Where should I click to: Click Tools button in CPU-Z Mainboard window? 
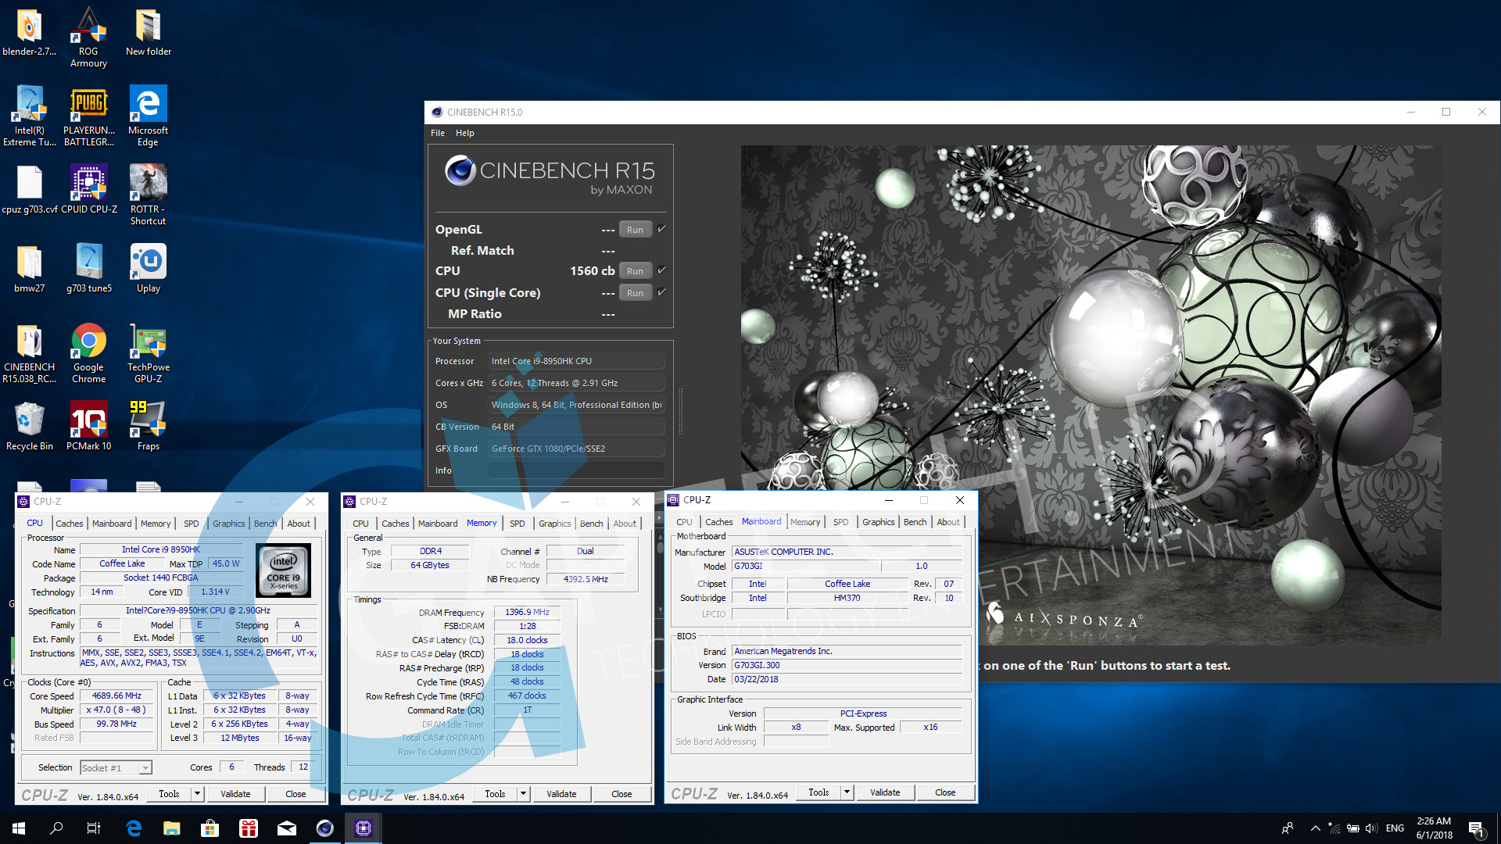(819, 792)
